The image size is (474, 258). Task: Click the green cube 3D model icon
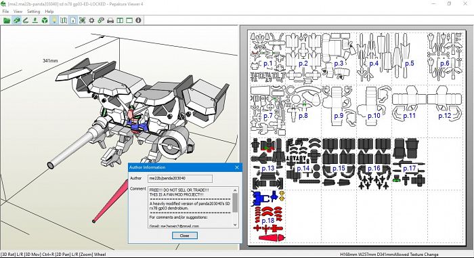[45, 20]
